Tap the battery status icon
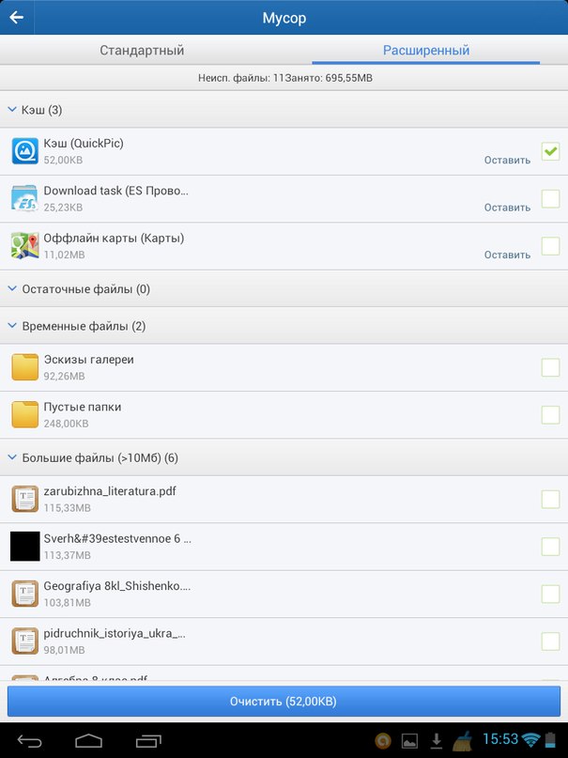The height and width of the screenshot is (758, 568). coord(550,739)
